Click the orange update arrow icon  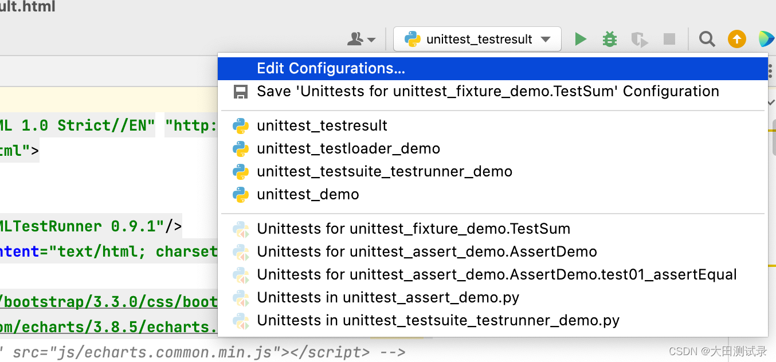[x=736, y=39]
